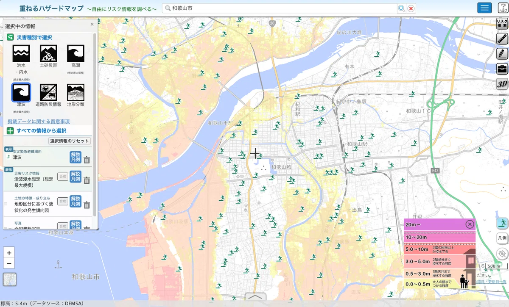This screenshot has height=307, width=509.
Task: Click the anchor symbol in the harbor
Action: pyautogui.click(x=58, y=264)
